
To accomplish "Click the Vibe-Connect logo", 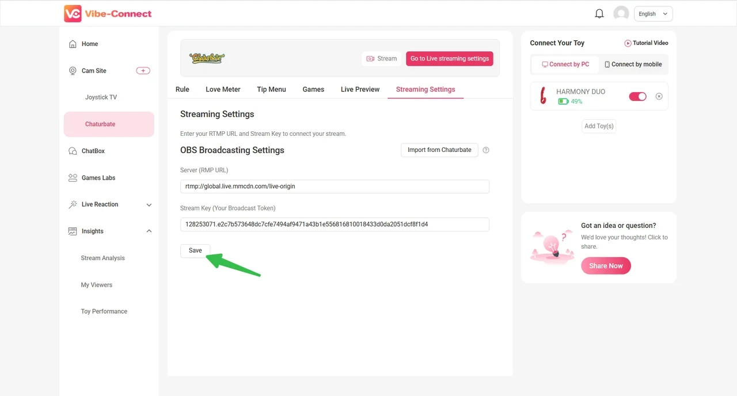I will (108, 14).
